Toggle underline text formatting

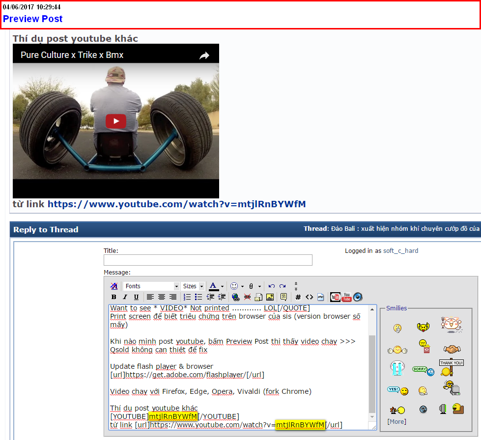click(136, 297)
